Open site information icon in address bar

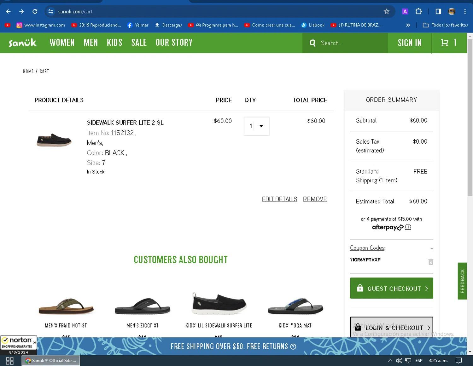[50, 11]
